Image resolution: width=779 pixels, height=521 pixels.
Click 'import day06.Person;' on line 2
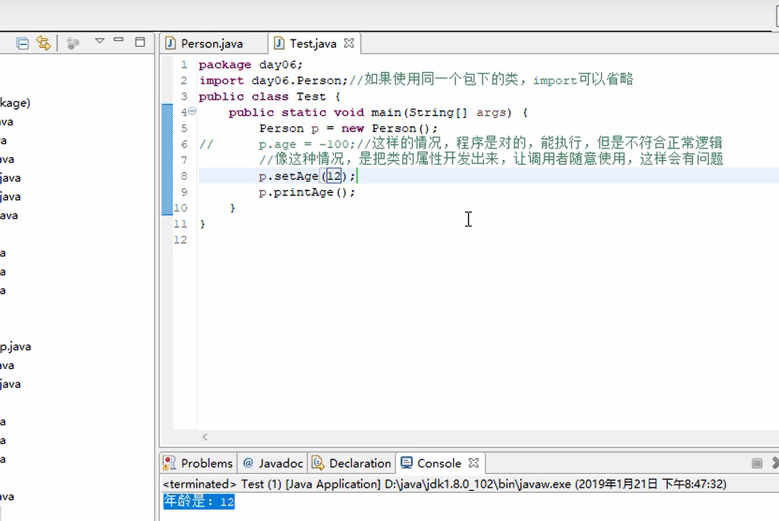pyautogui.click(x=274, y=80)
